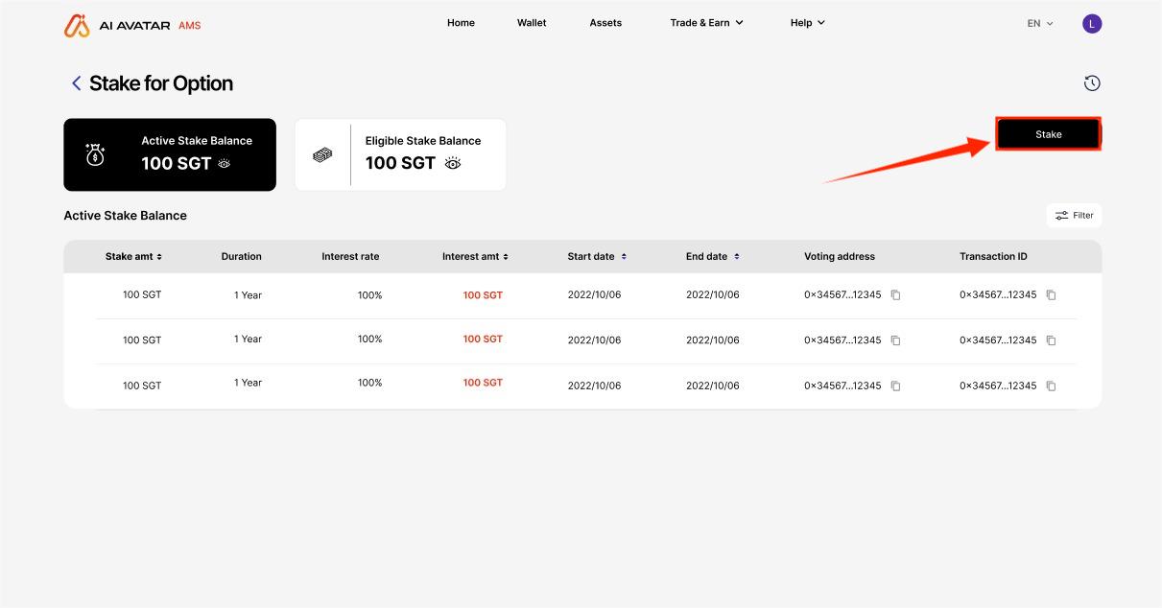The height and width of the screenshot is (608, 1162).
Task: Click the black Stake button
Action: [x=1048, y=134]
